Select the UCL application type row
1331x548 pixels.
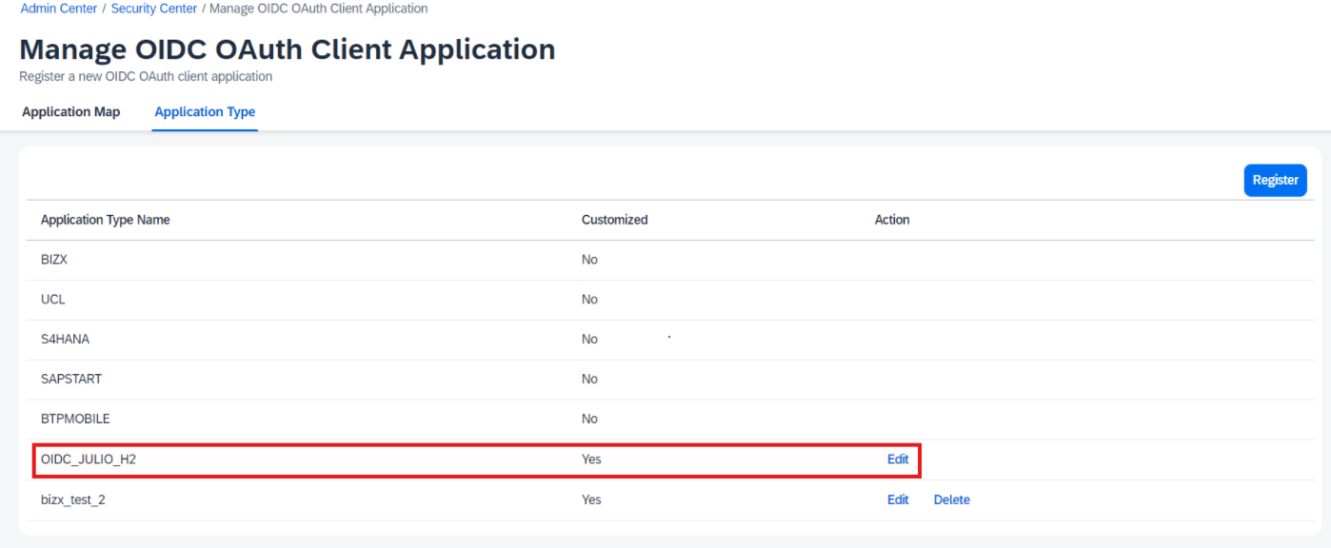(670, 300)
